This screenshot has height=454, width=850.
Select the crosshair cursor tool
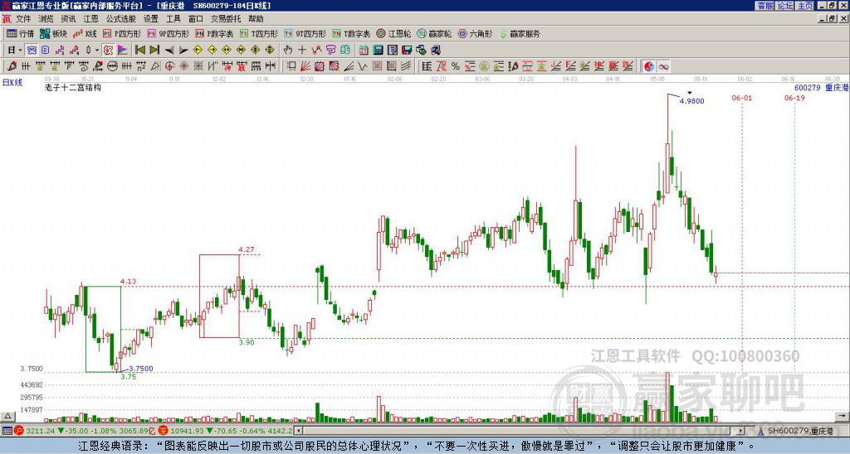pos(302,50)
